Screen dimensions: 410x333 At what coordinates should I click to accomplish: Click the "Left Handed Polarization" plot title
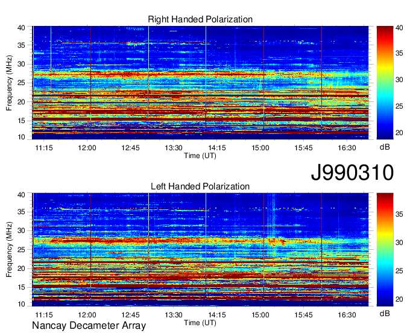click(x=200, y=186)
